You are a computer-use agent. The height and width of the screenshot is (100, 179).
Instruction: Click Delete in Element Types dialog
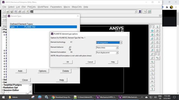66,71
